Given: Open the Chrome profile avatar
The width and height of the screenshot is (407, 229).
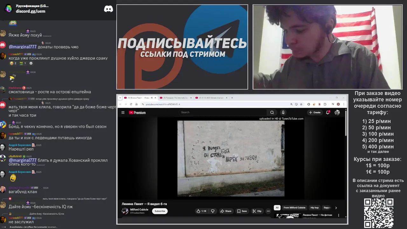Looking at the screenshot, I should tap(338, 104).
